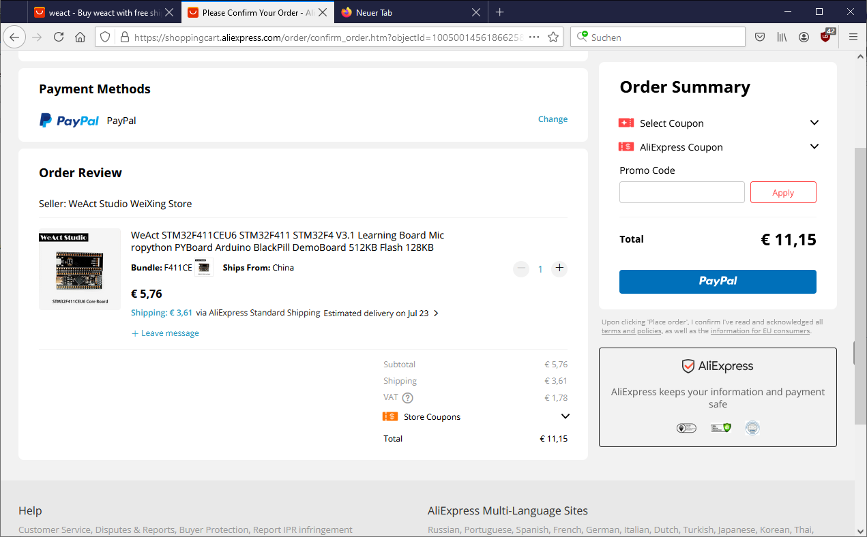This screenshot has width=867, height=537.
Task: Open Customer Service footer link
Action: 54,530
